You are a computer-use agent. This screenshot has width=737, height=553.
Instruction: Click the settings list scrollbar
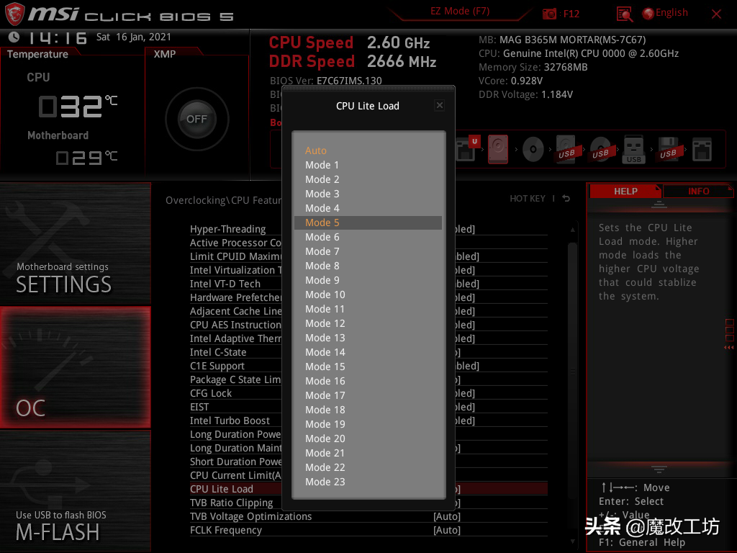(572, 372)
